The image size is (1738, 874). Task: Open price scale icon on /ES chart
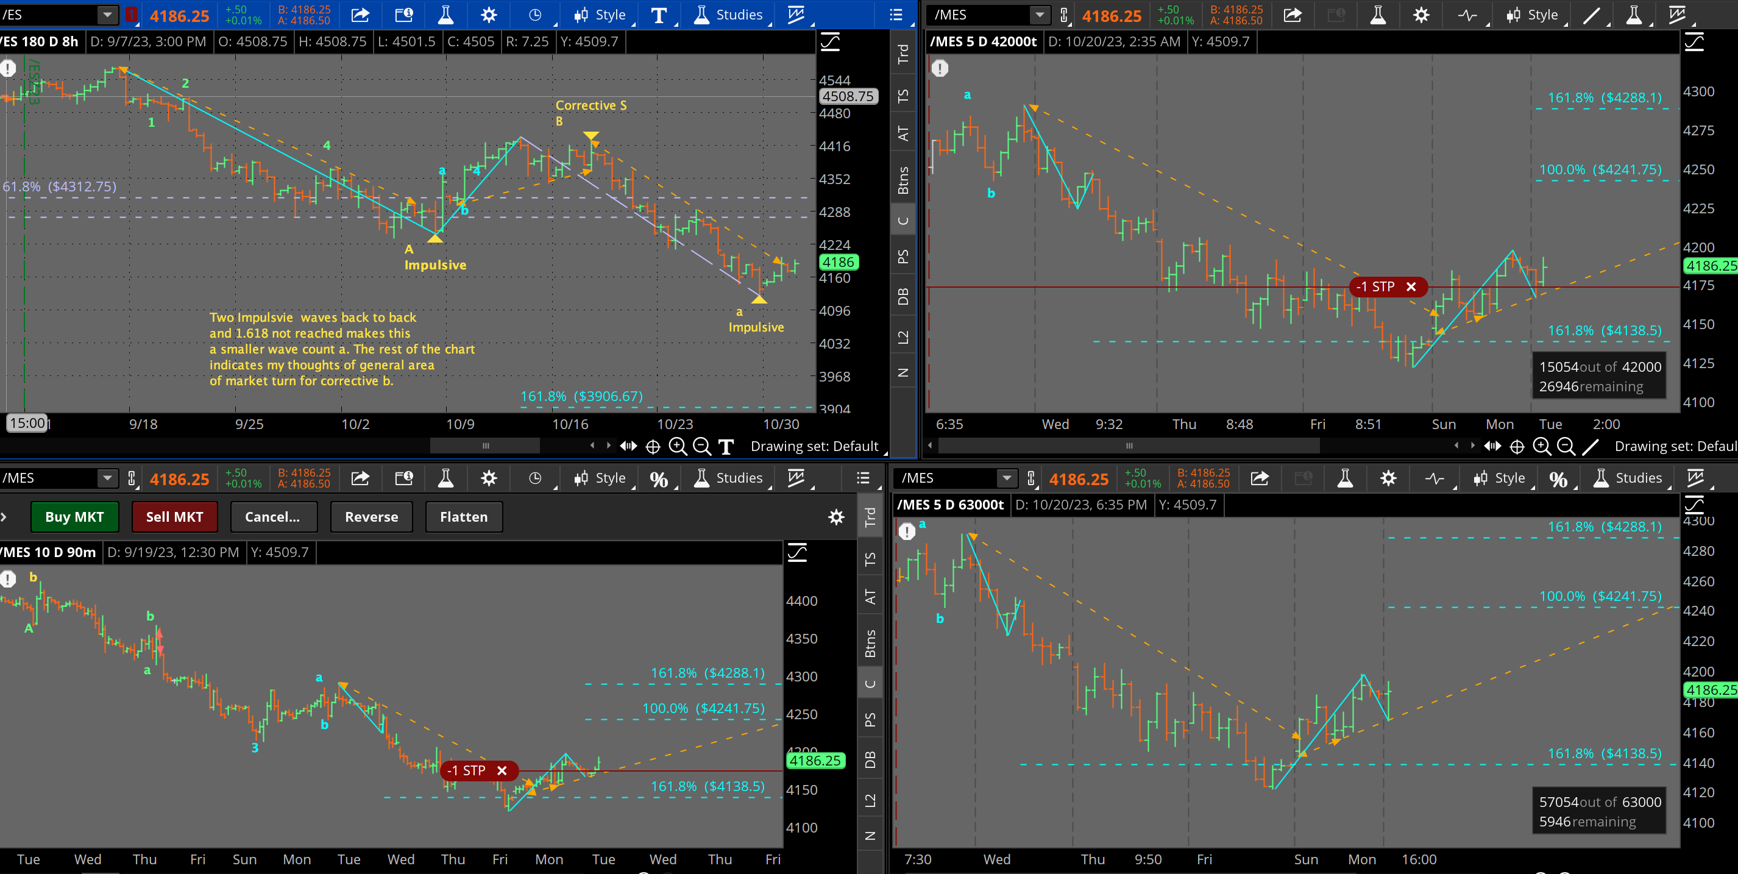click(x=830, y=43)
